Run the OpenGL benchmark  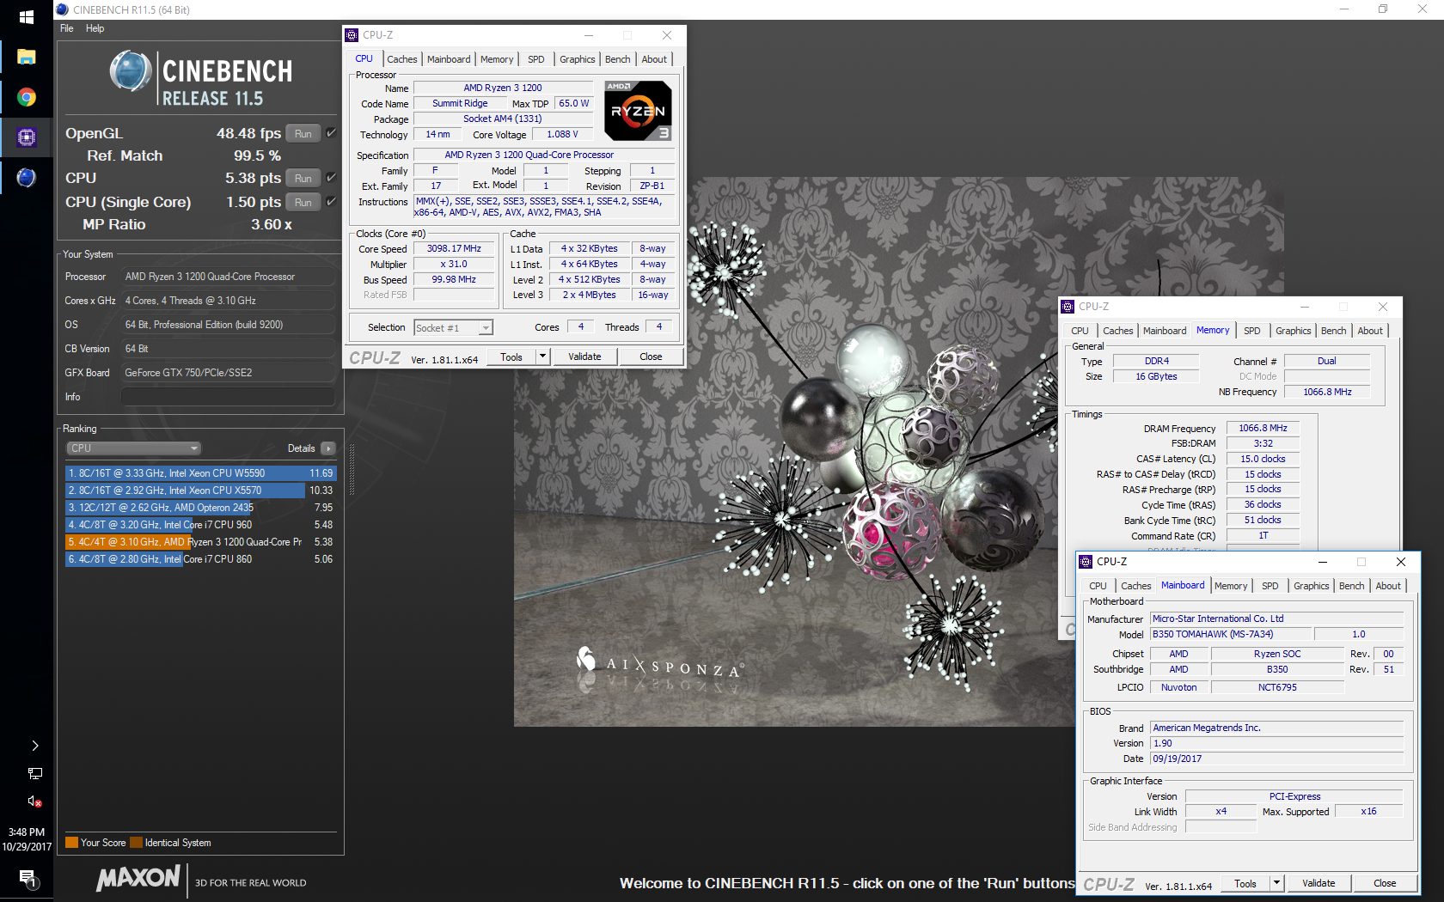(303, 134)
